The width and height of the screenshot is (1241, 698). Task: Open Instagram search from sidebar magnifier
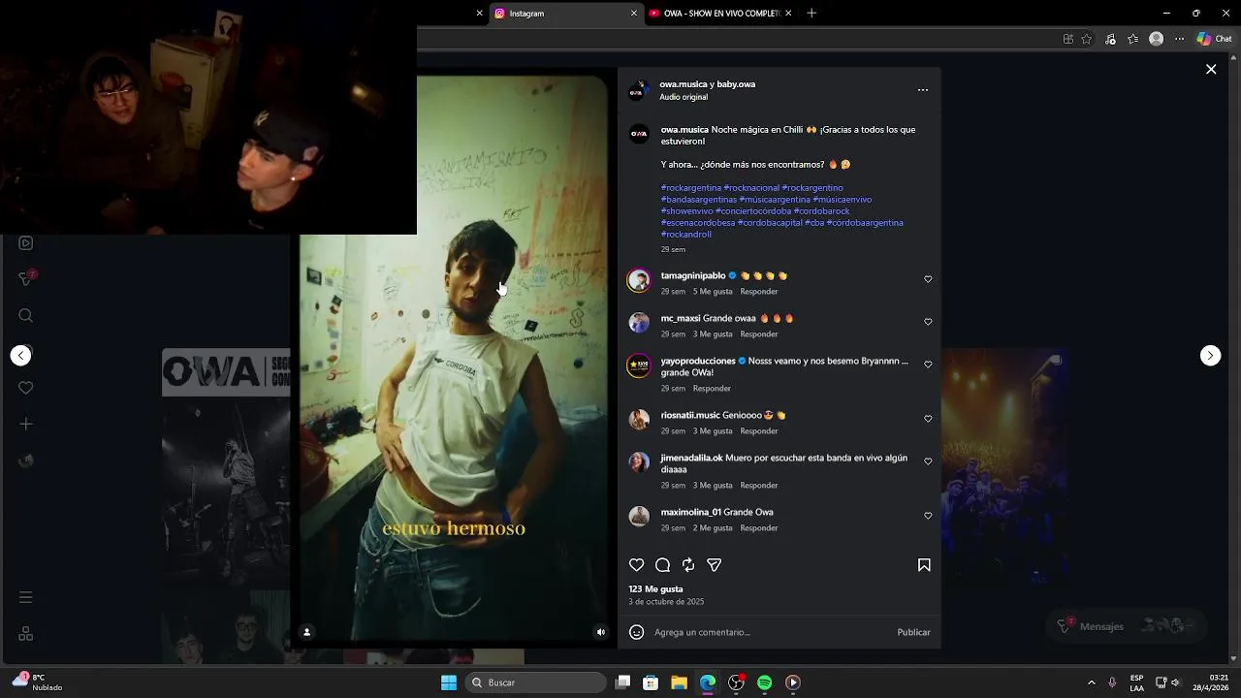pyautogui.click(x=26, y=315)
